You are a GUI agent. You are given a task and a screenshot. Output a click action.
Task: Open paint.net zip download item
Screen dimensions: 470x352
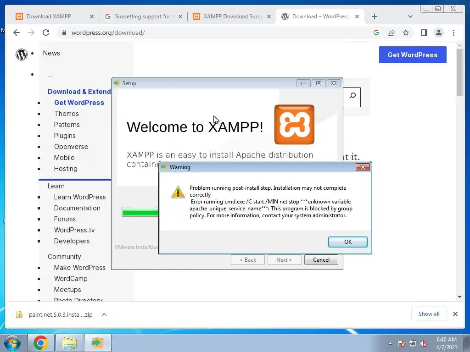point(55,314)
